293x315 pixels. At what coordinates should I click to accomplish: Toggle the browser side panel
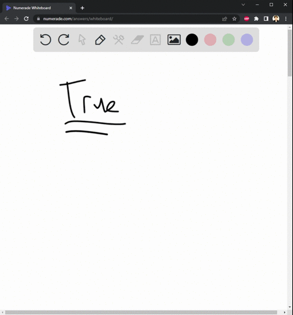266,19
